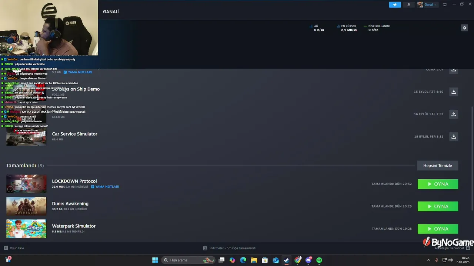The width and height of the screenshot is (474, 266).
Task: Open Spotify from the taskbar
Action: (319, 260)
